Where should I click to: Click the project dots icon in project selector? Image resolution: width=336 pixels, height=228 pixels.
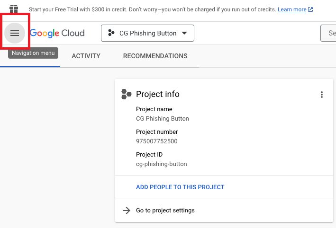click(111, 33)
